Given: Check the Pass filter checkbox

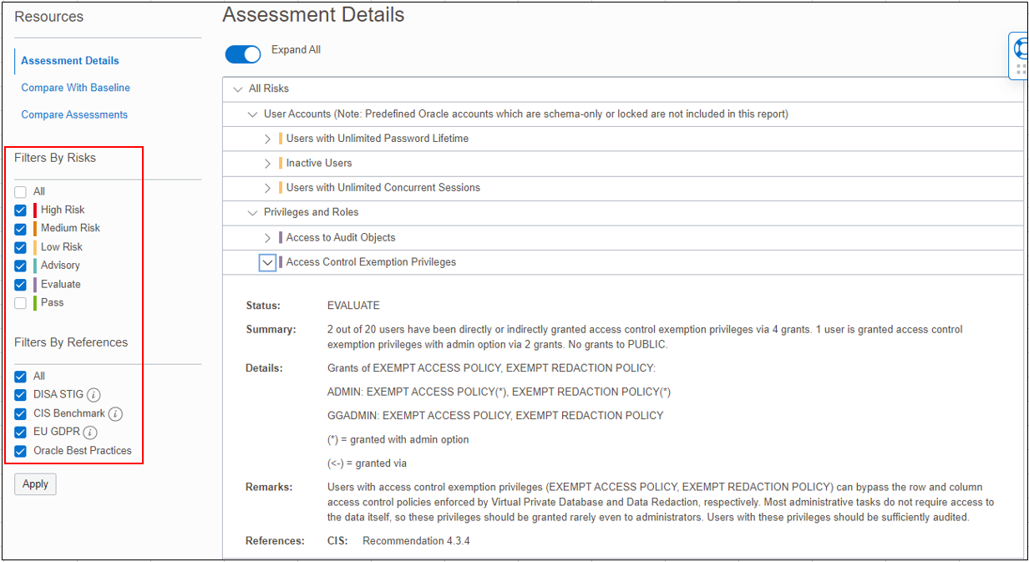Looking at the screenshot, I should tap(21, 303).
